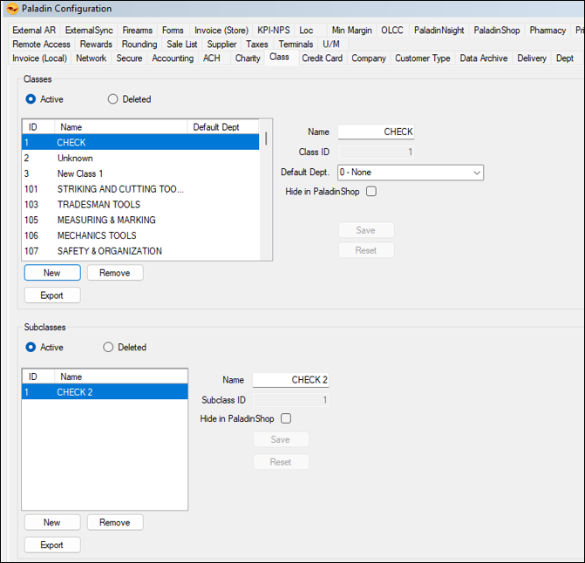Click the Paladin Configuration title bar icon
This screenshot has width=585, height=563.
coord(12,9)
